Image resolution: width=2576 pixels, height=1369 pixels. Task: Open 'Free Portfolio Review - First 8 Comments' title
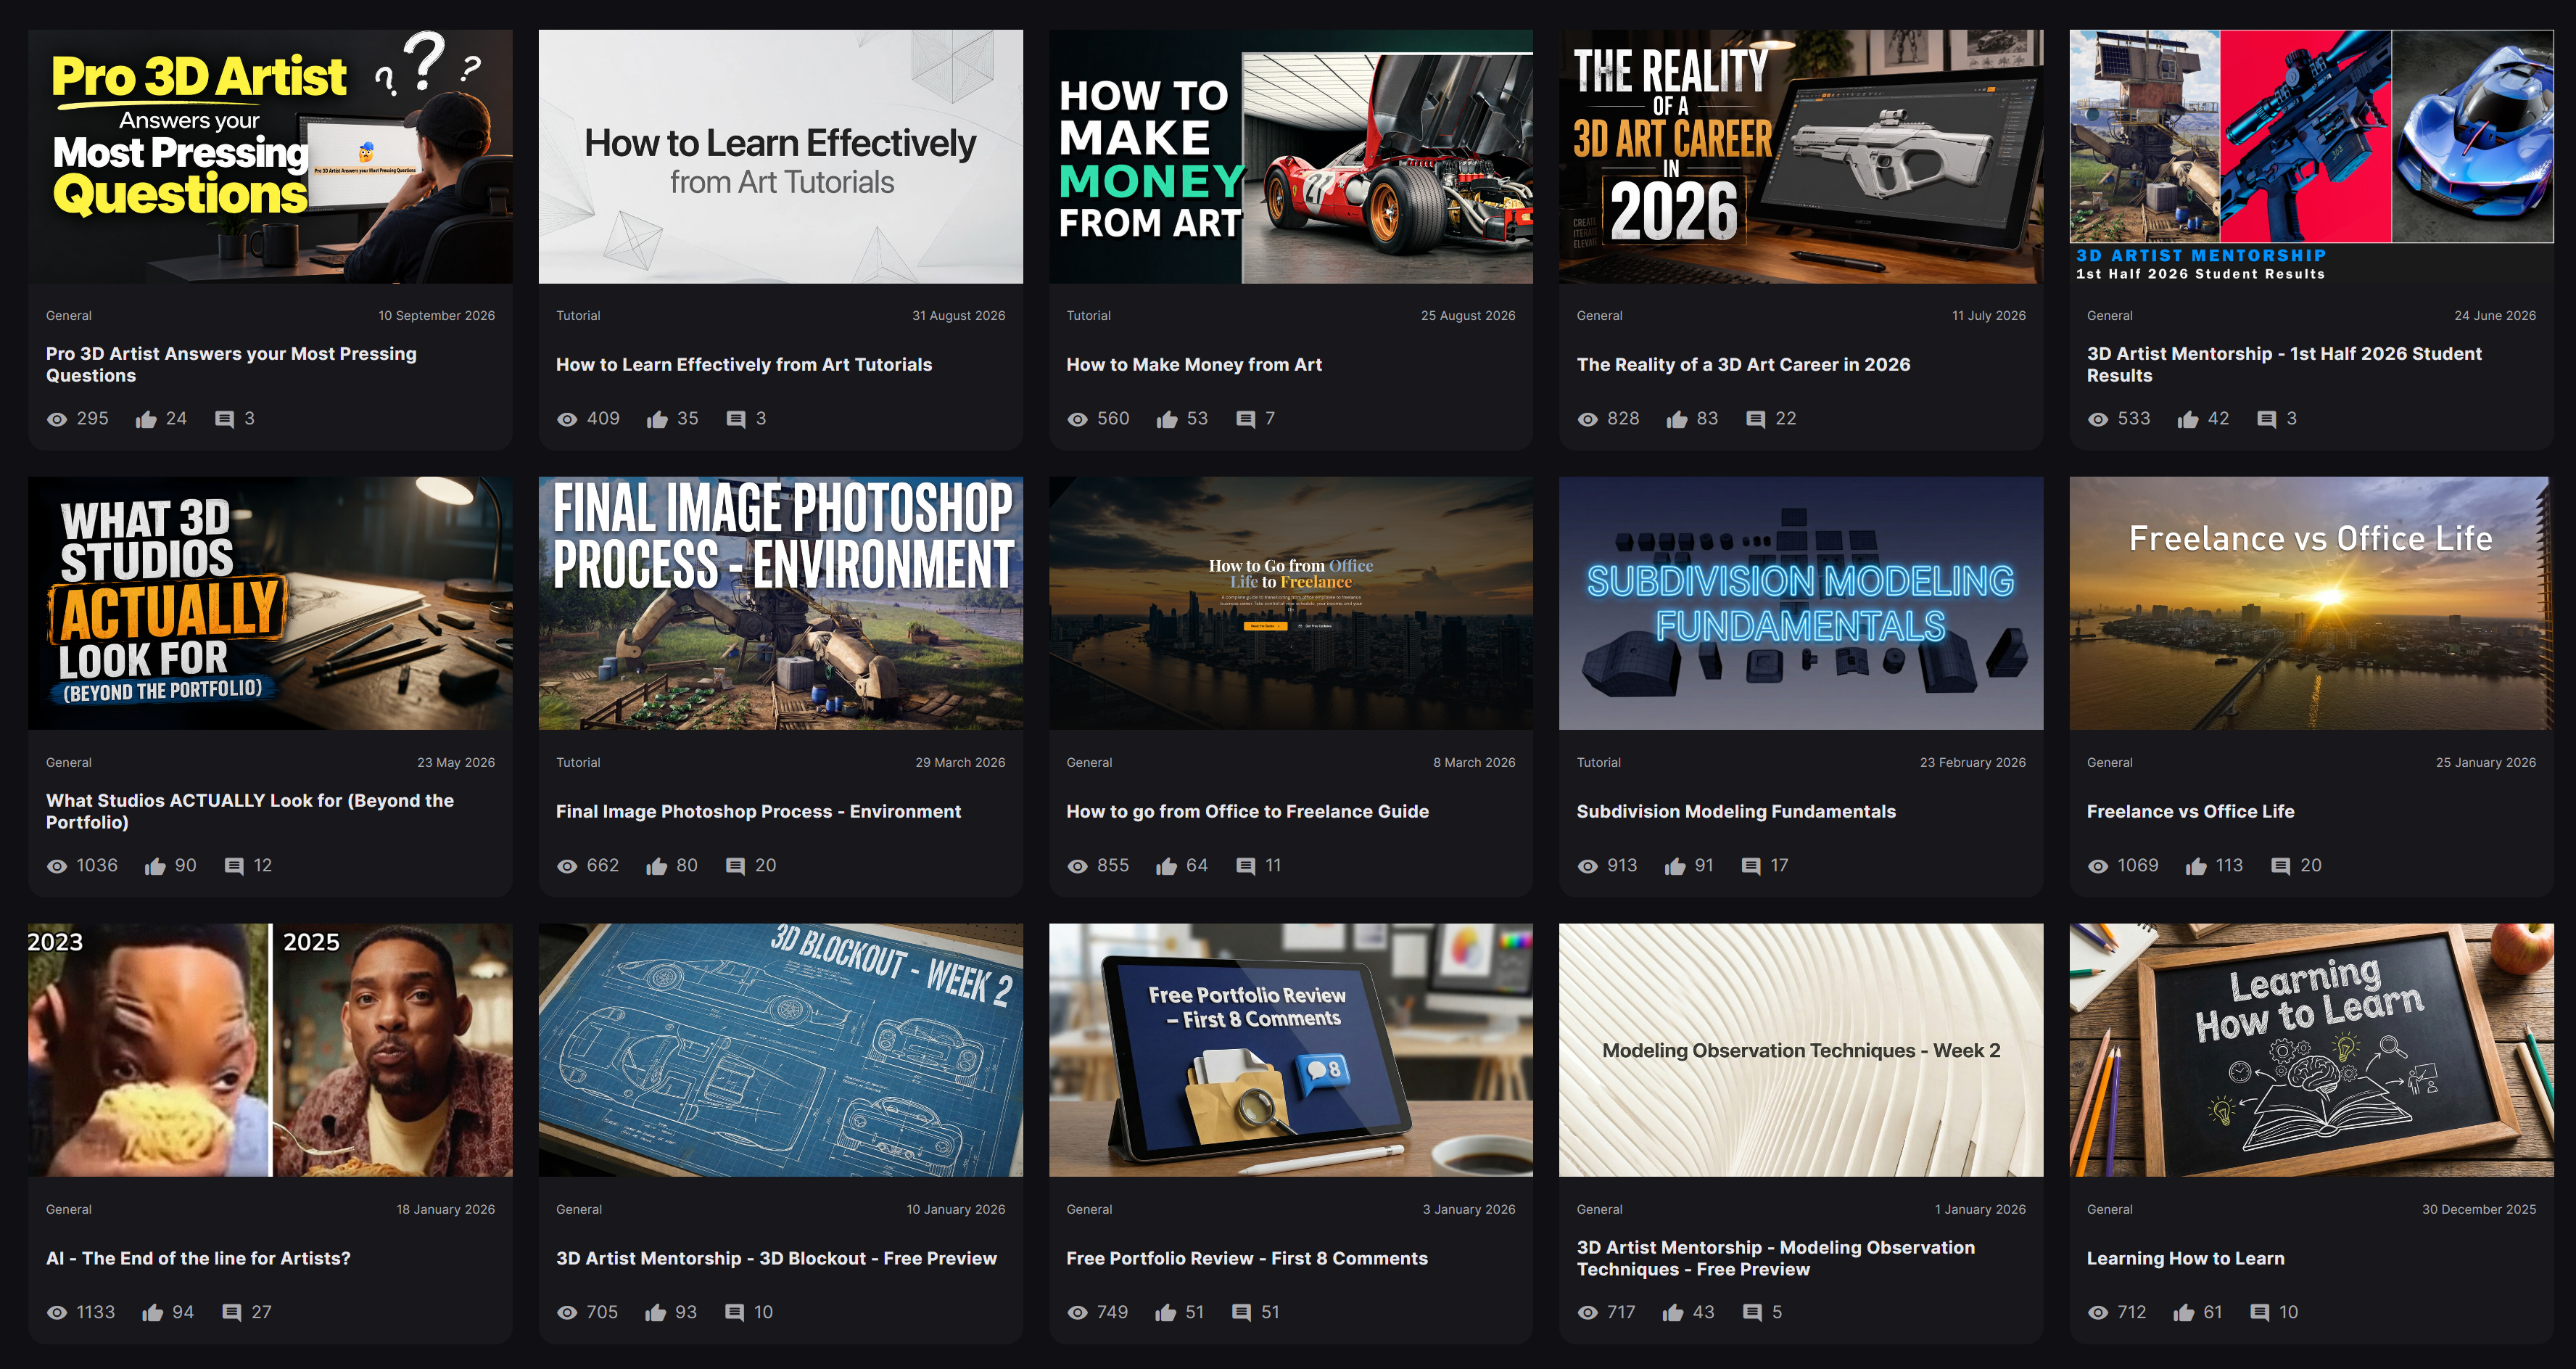pyautogui.click(x=1247, y=1259)
